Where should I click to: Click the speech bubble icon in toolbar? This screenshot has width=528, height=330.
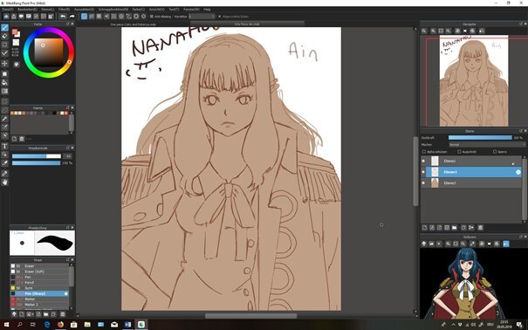point(21,17)
